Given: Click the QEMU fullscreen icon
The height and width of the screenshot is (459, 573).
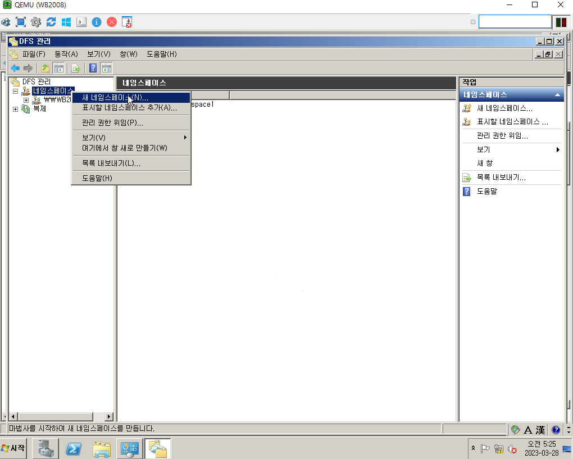Looking at the screenshot, I should [x=20, y=22].
